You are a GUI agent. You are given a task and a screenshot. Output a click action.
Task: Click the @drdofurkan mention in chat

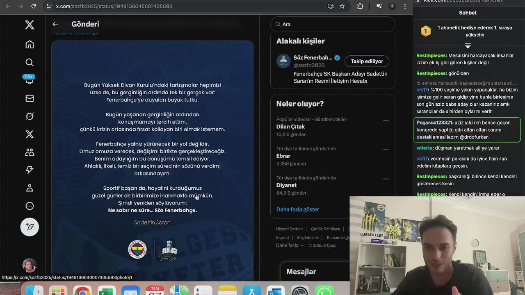point(474,137)
